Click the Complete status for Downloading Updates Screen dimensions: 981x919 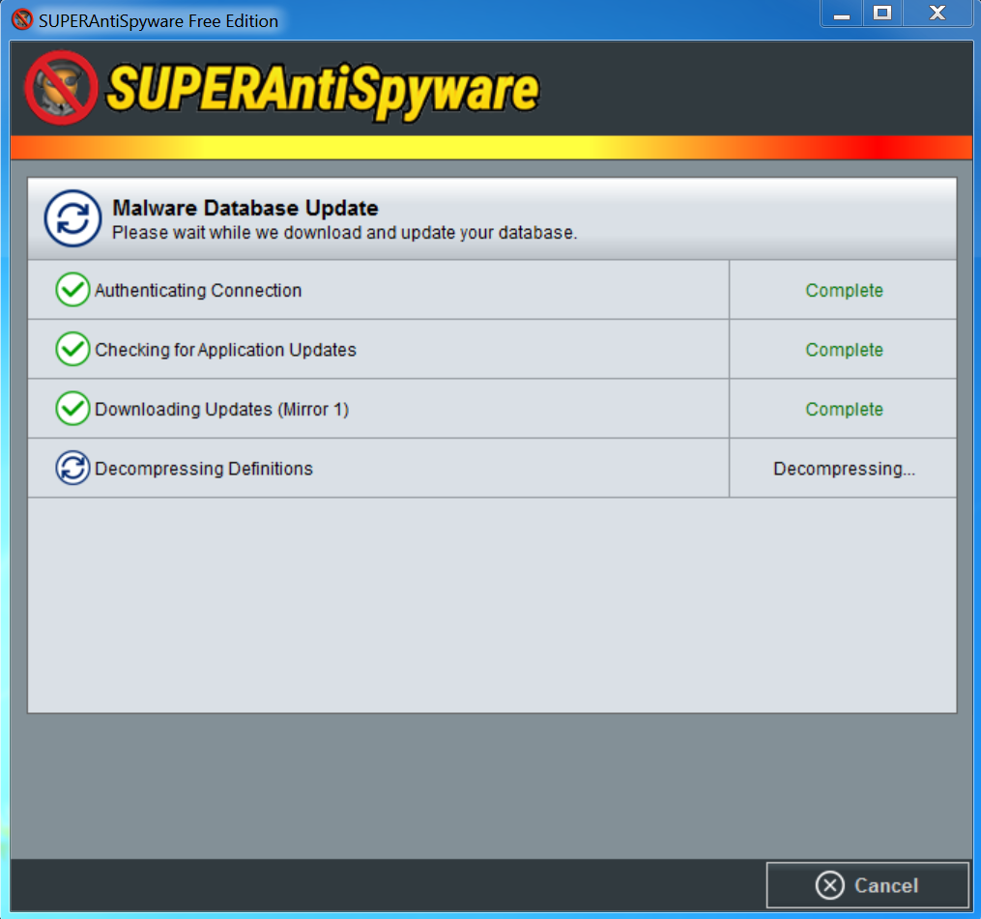point(844,409)
